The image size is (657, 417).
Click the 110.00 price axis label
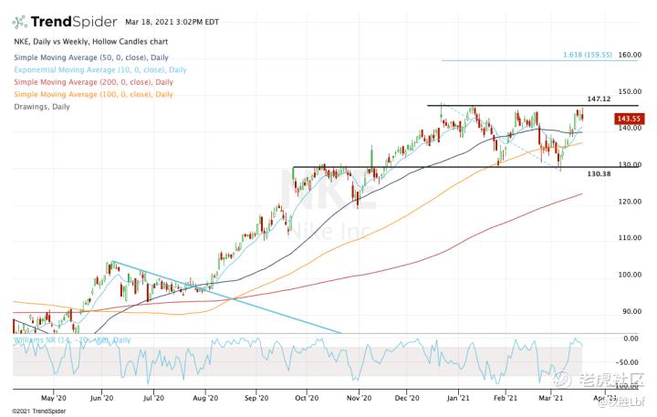click(630, 237)
